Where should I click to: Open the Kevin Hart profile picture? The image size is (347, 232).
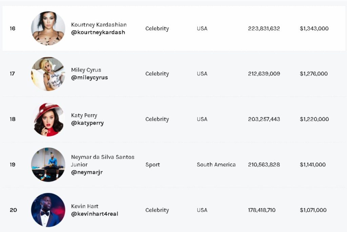pos(48,210)
